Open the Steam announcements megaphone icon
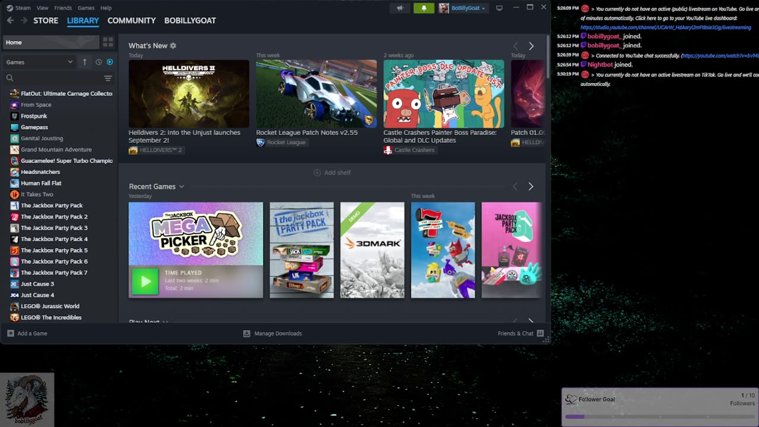The height and width of the screenshot is (427, 759). (x=400, y=8)
